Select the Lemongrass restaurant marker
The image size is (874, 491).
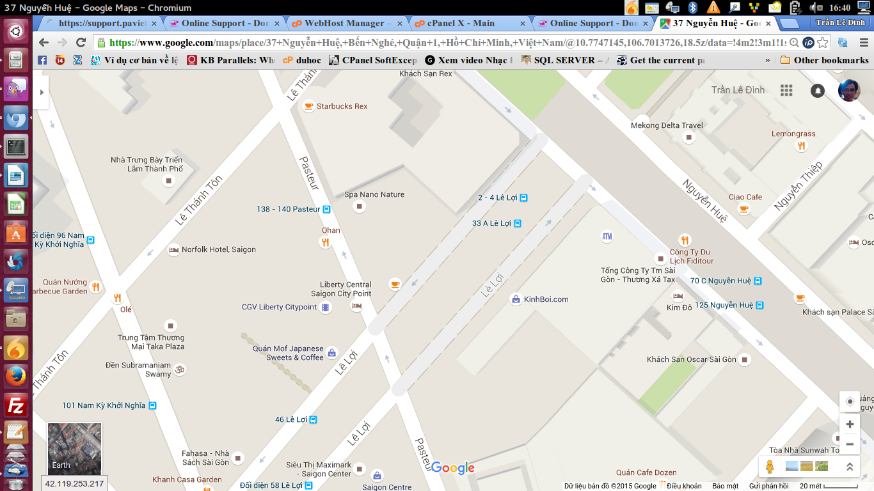pyautogui.click(x=800, y=146)
